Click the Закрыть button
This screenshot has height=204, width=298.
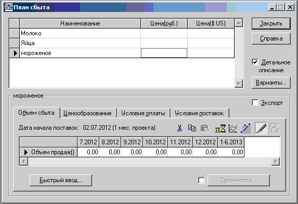pos(271,23)
